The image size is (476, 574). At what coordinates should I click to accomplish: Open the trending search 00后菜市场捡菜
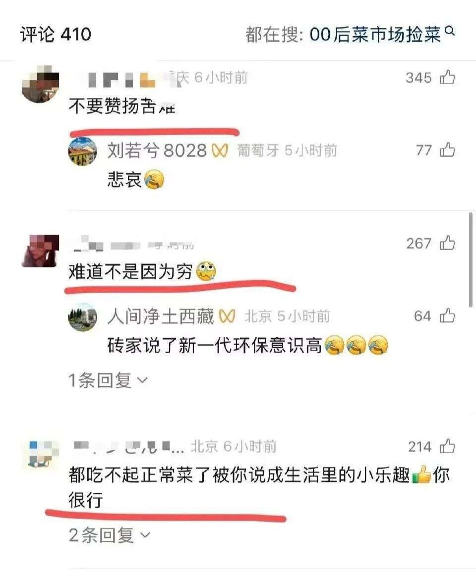point(375,34)
